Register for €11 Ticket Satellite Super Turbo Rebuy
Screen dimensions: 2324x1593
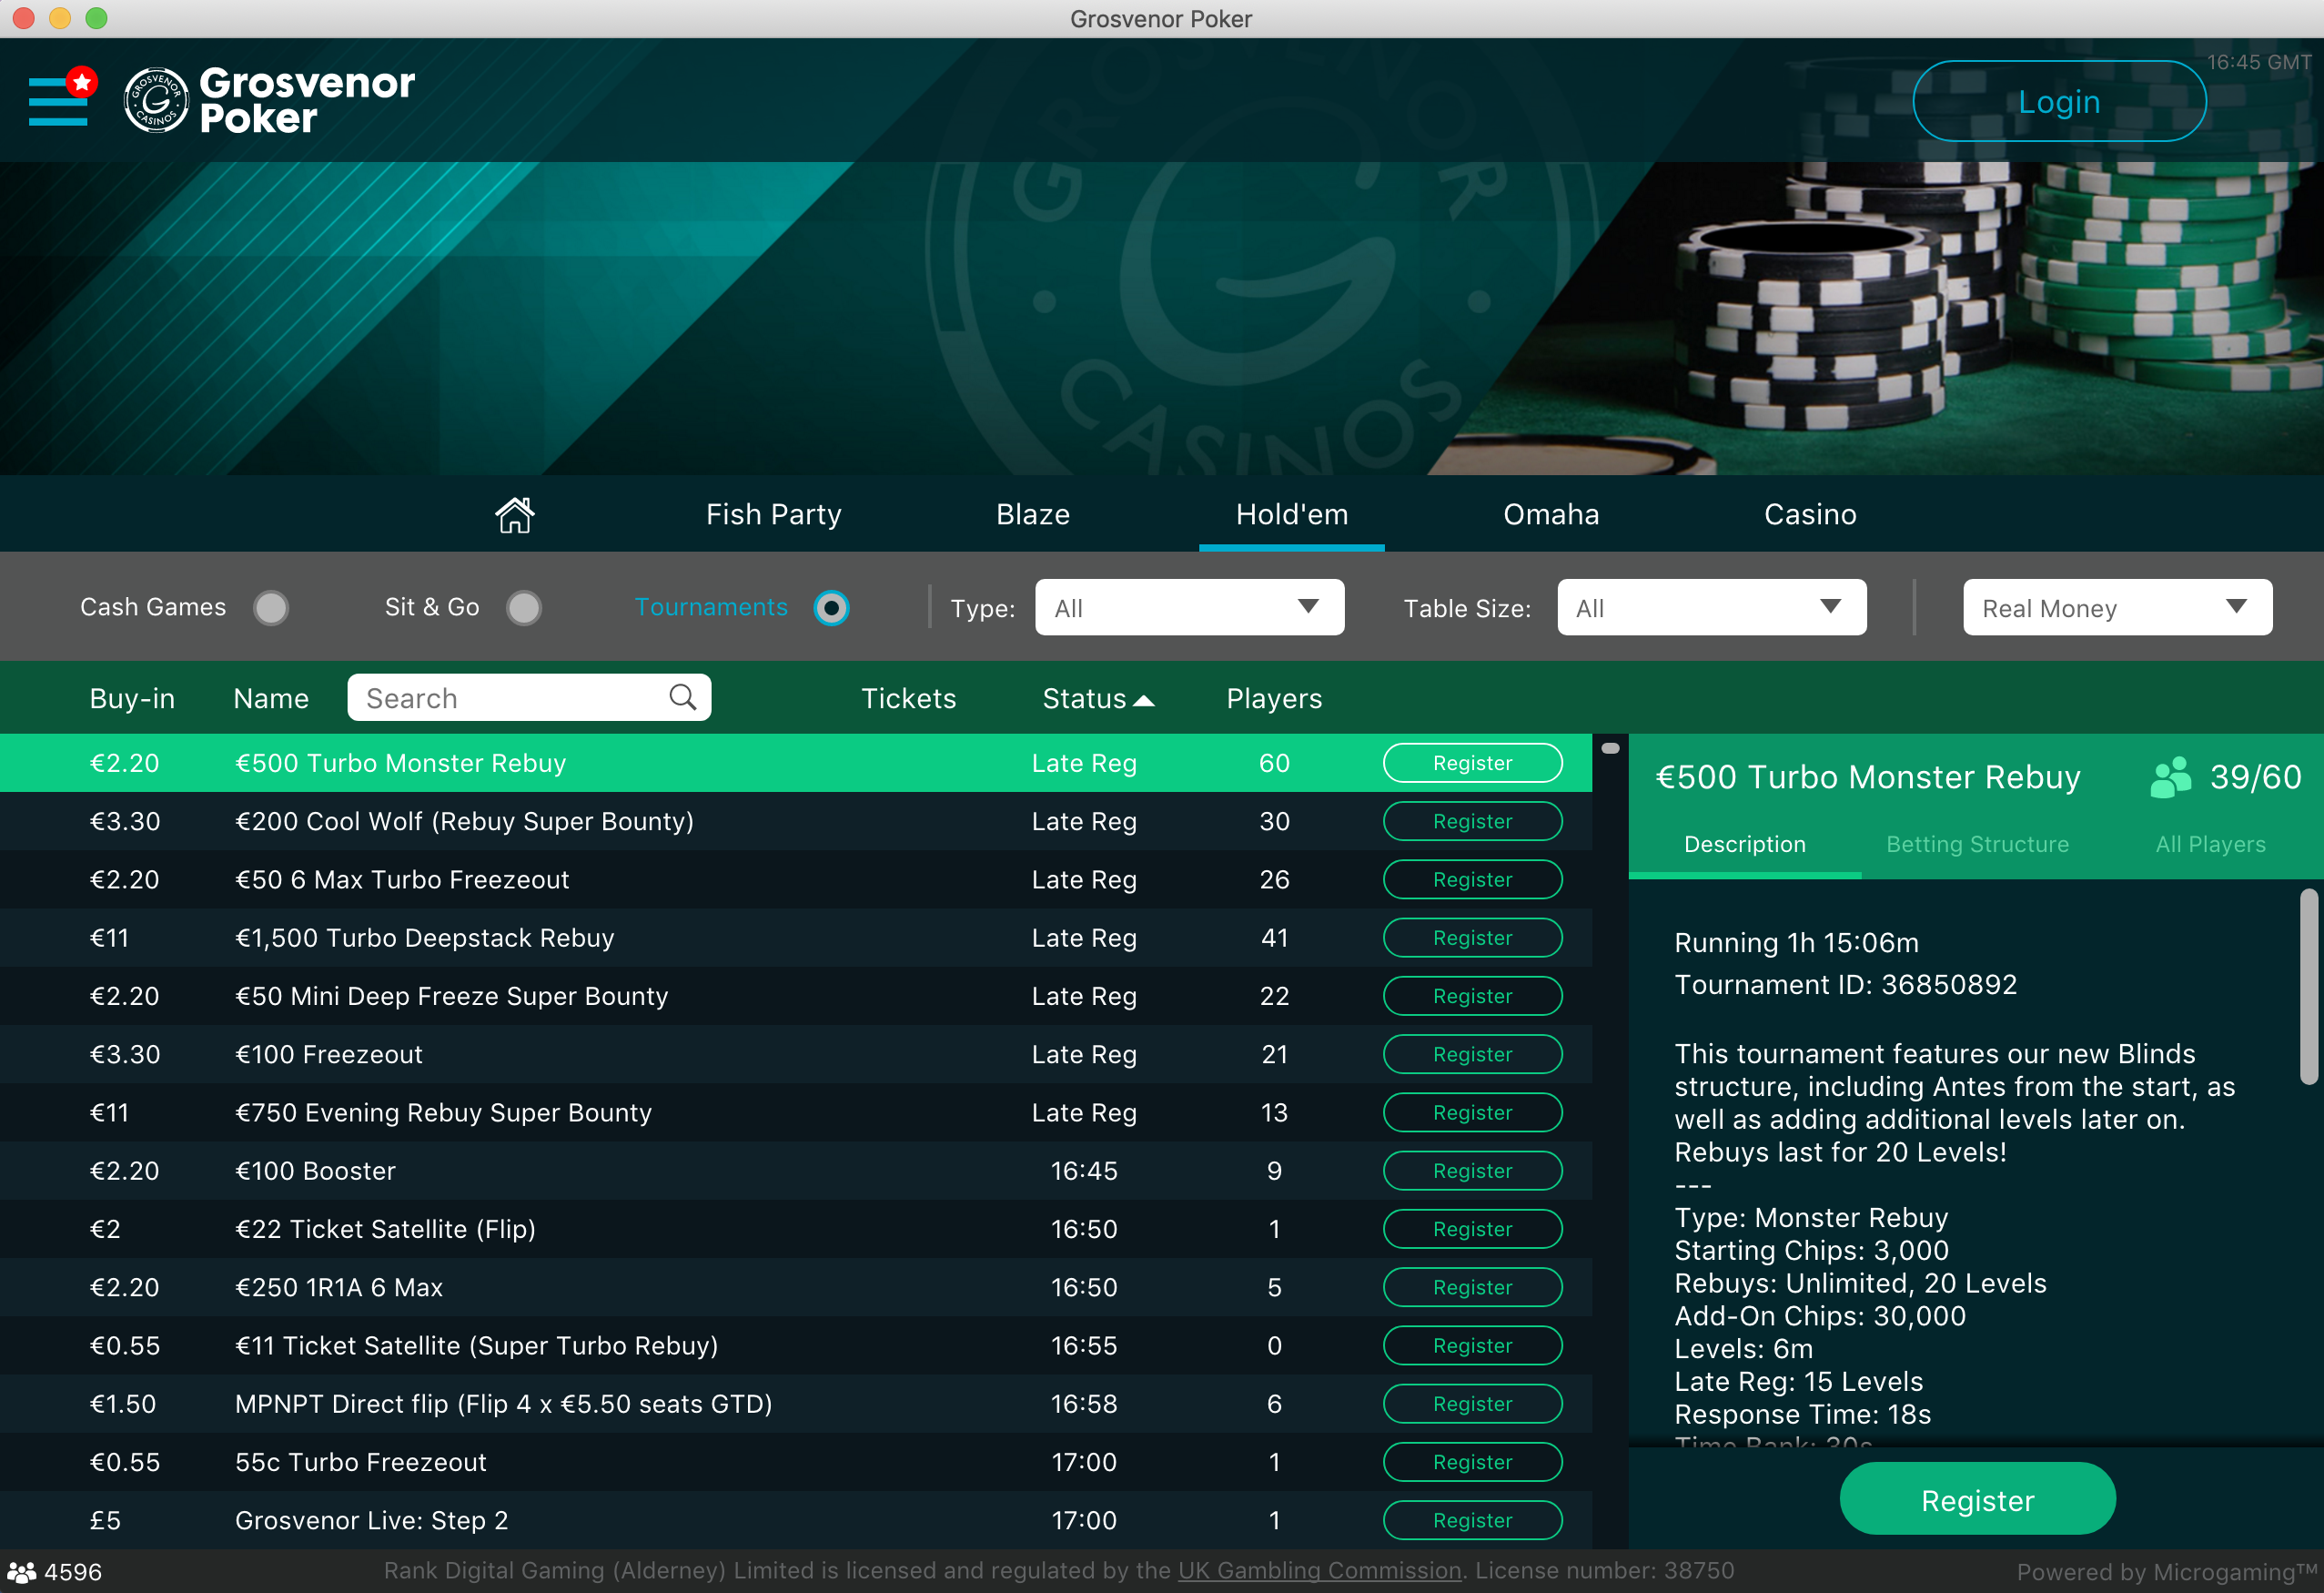[1472, 1345]
